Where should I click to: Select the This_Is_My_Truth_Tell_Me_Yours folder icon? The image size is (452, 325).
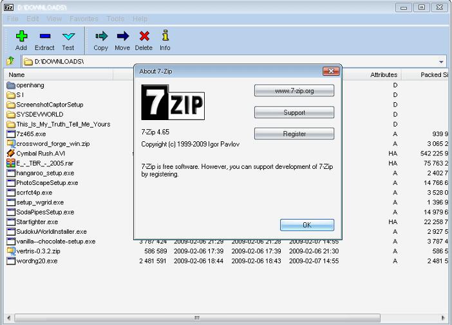click(11, 124)
